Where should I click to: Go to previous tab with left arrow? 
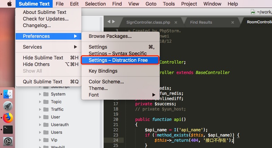click(x=109, y=22)
